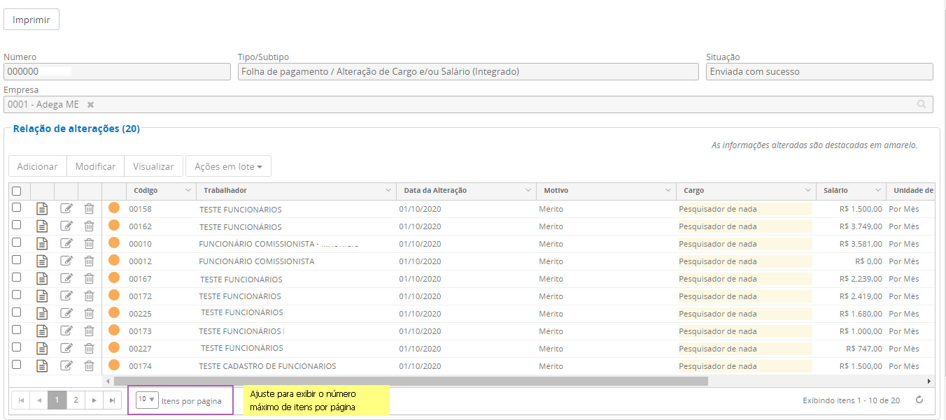Delete row 00158 with trash icon

tap(89, 208)
